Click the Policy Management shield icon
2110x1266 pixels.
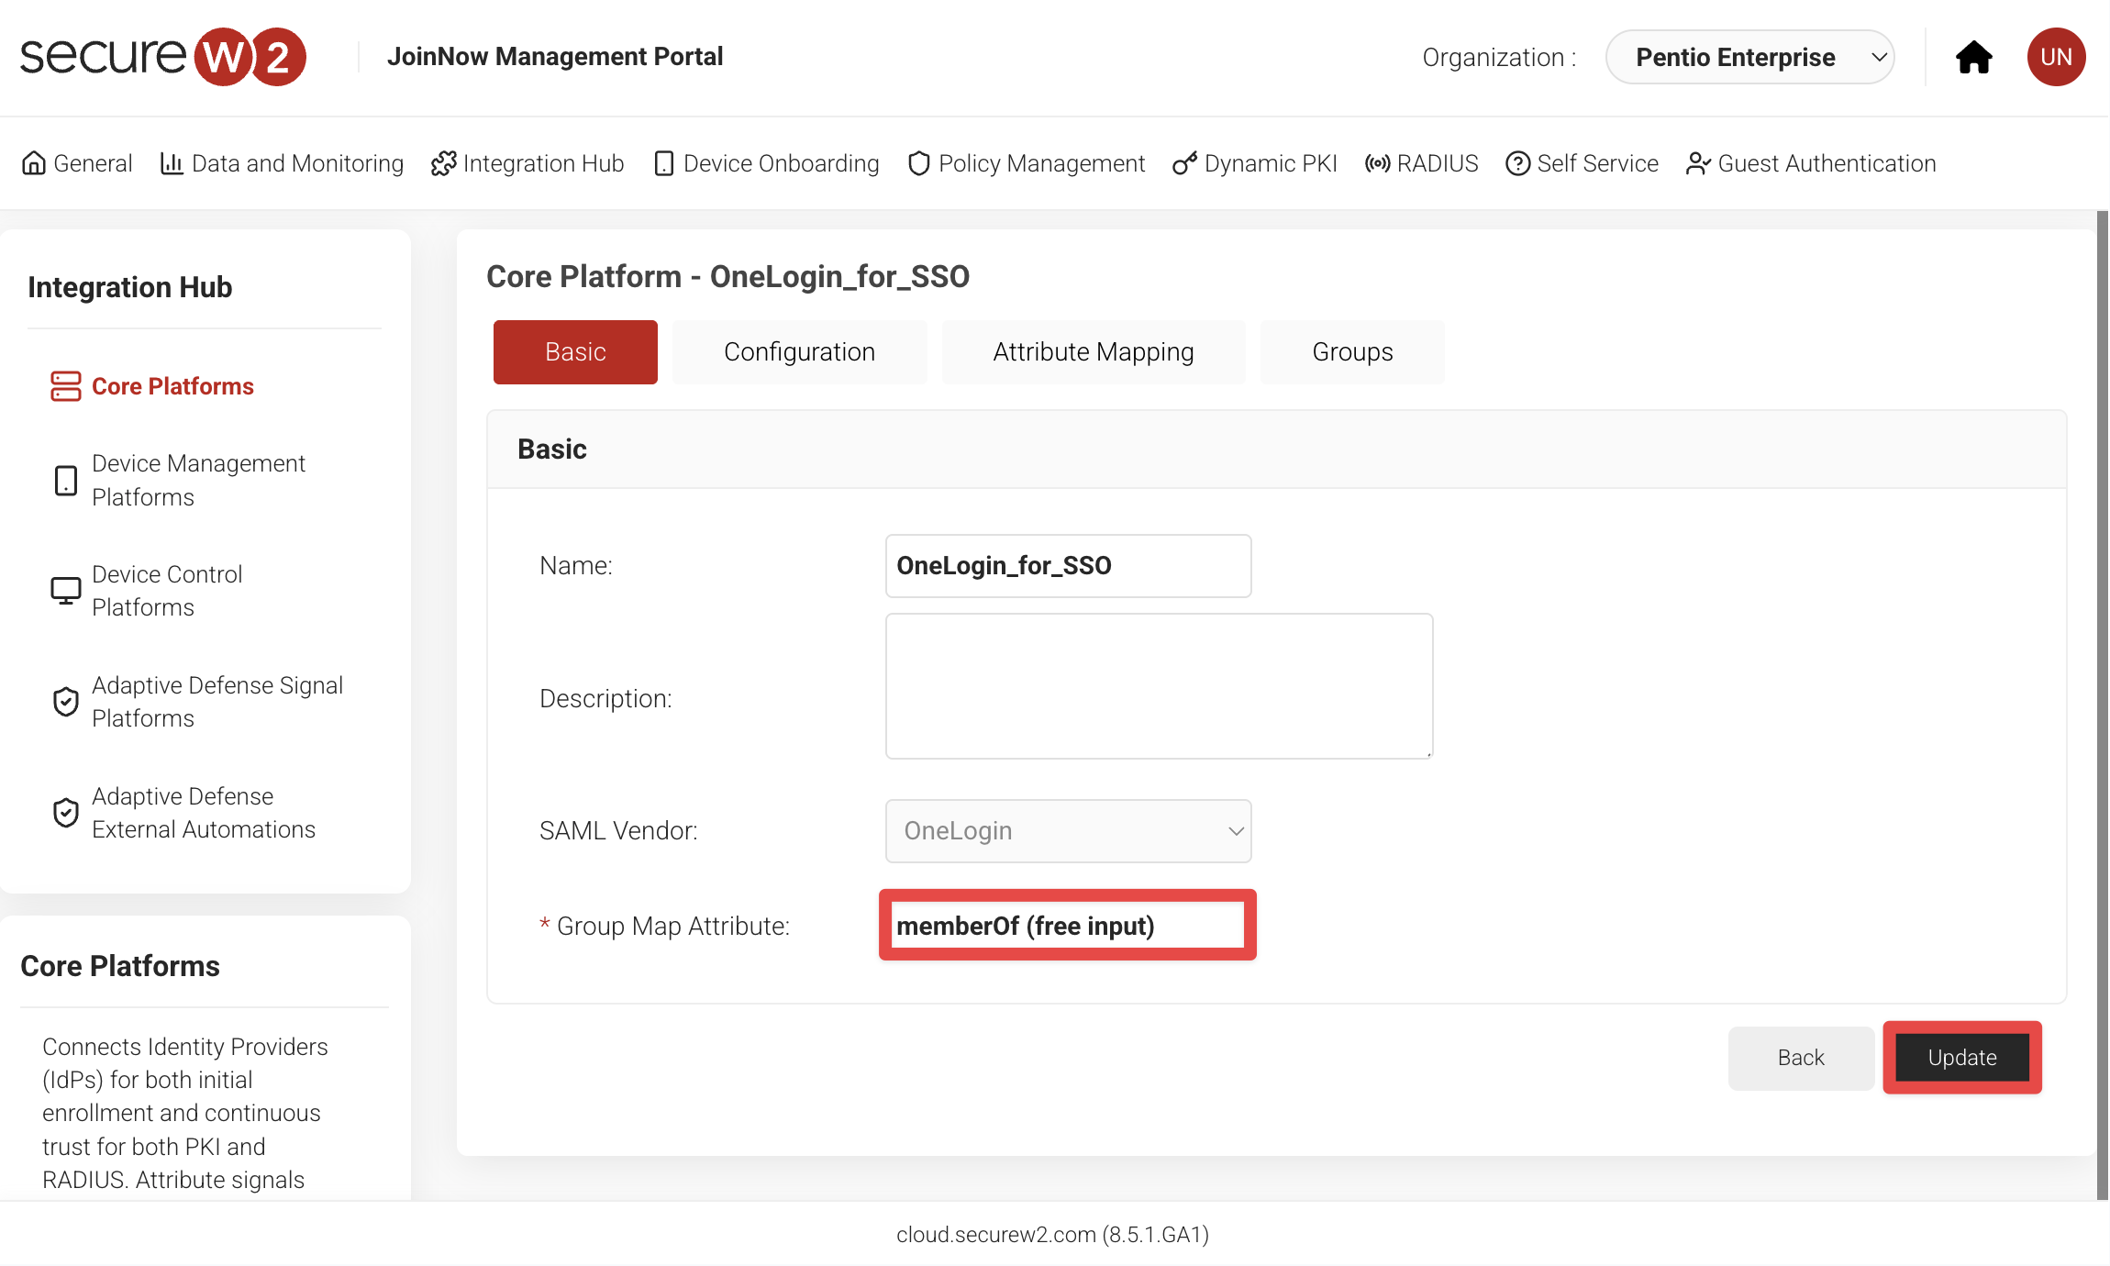pos(918,163)
